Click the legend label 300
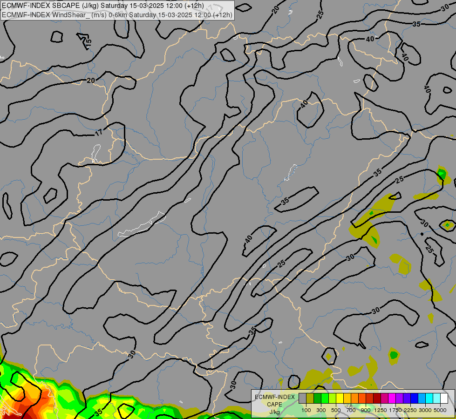The height and width of the screenshot is (419, 456). (321, 410)
